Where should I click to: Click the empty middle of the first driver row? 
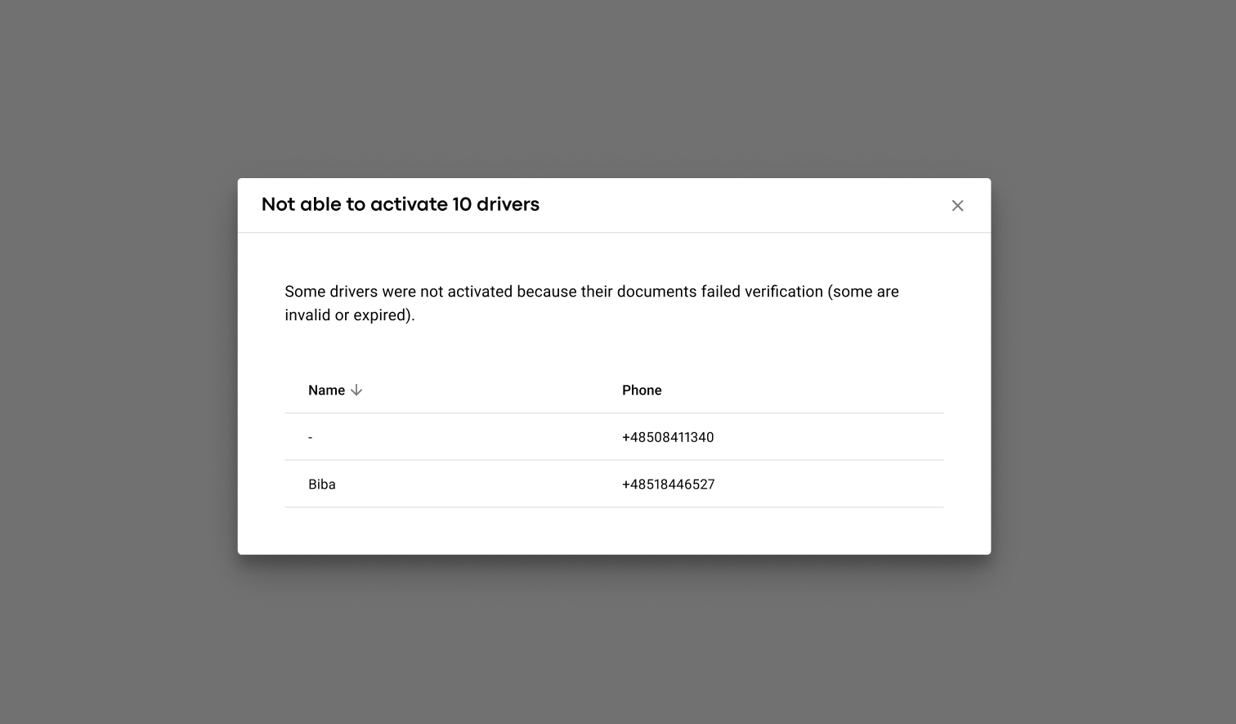474,438
